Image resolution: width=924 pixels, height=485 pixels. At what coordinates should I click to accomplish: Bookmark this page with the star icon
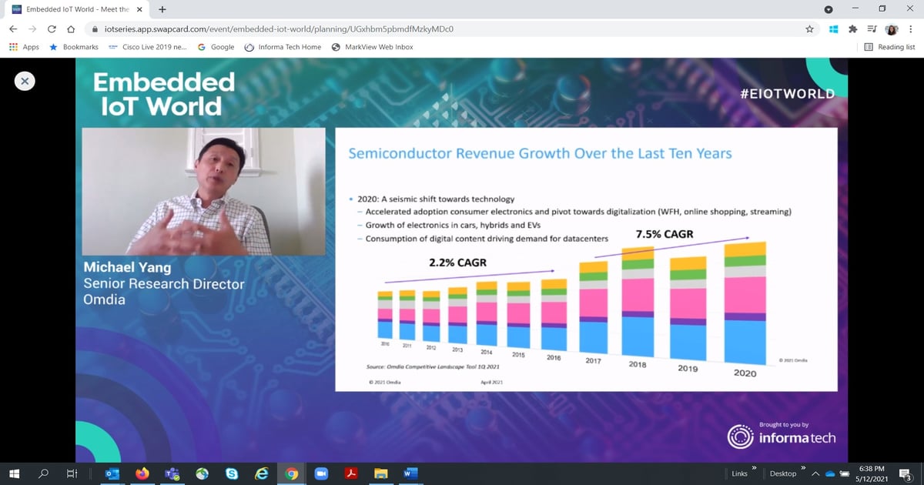809,28
